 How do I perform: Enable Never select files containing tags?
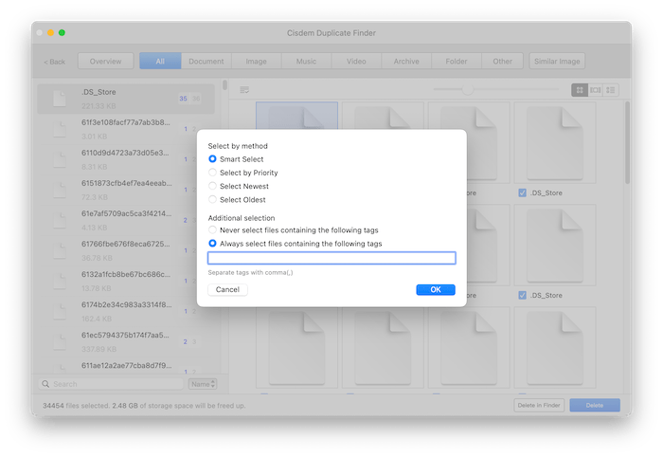[213, 230]
